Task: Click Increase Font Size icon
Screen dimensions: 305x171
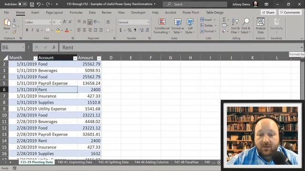Action: point(65,22)
